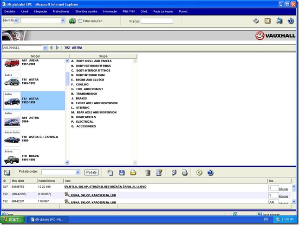Open the Crtež menu
Image resolution: width=299 pixels, height=225 pixels.
(x=144, y=12)
